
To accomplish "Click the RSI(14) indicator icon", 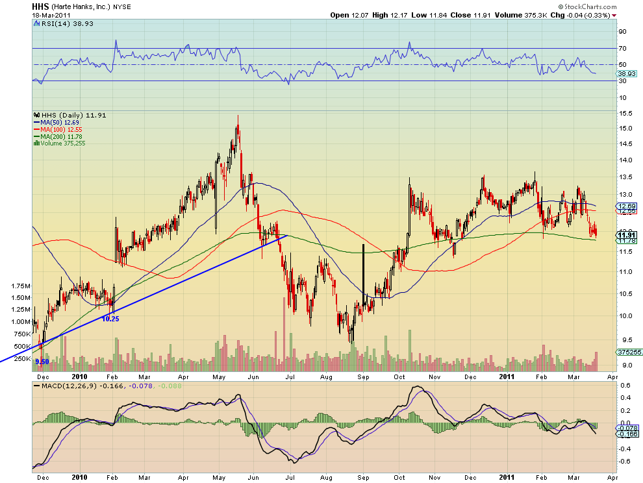I will [x=37, y=24].
